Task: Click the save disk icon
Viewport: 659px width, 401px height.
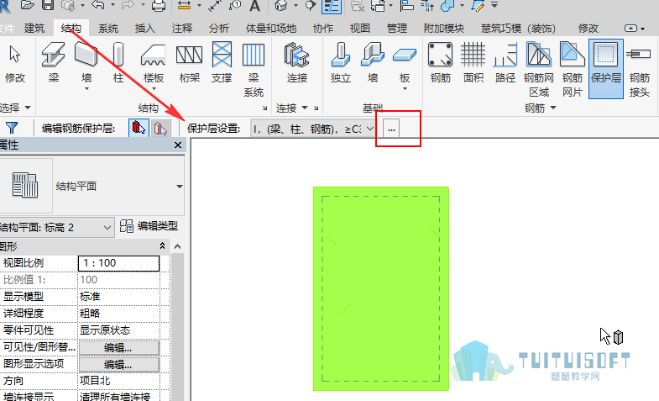Action: [48, 5]
